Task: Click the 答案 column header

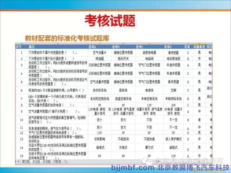Action: pyautogui.click(x=187, y=47)
